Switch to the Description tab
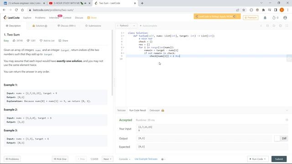 (x=13, y=26)
